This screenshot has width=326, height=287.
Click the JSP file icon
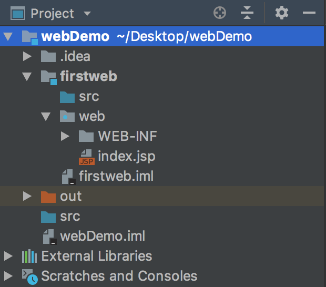(x=87, y=157)
